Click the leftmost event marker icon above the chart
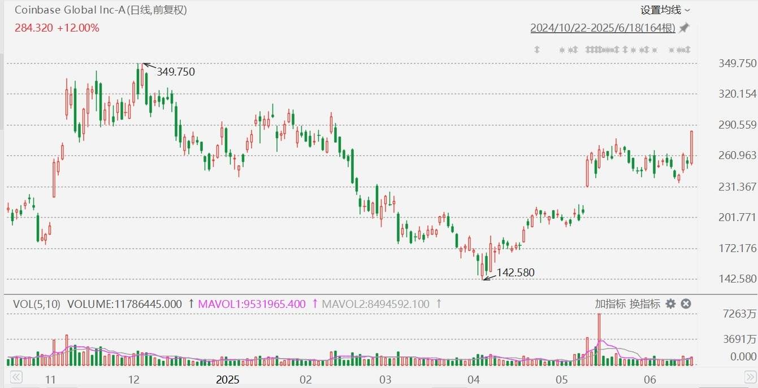The image size is (758, 388). tap(537, 50)
